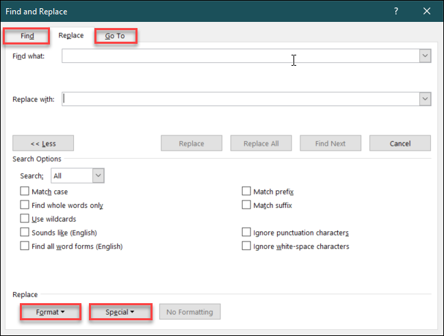Collapse options with the << Less button
Viewport: 444px width, 336px height.
point(43,143)
